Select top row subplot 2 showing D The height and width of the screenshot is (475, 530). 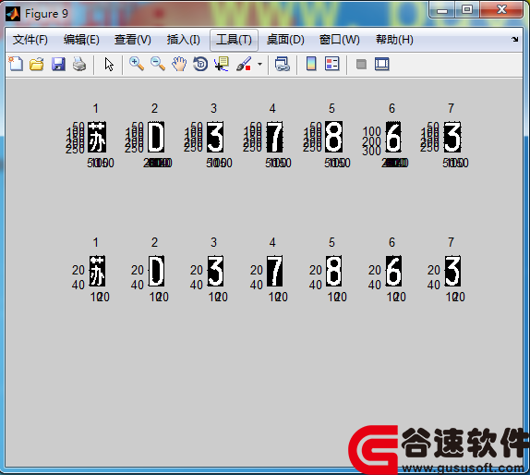tap(156, 137)
